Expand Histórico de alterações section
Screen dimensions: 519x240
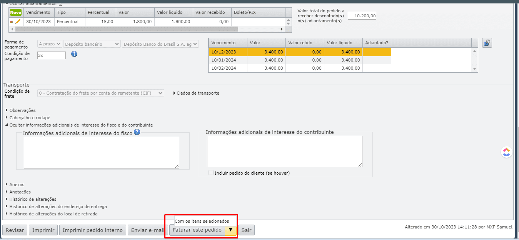[x=31, y=199]
